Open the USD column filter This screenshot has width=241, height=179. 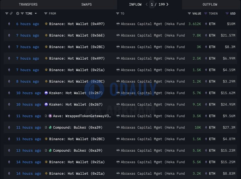pyautogui.click(x=227, y=13)
